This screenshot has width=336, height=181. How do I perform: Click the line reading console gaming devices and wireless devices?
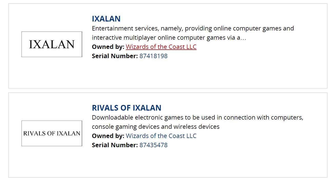[156, 127]
